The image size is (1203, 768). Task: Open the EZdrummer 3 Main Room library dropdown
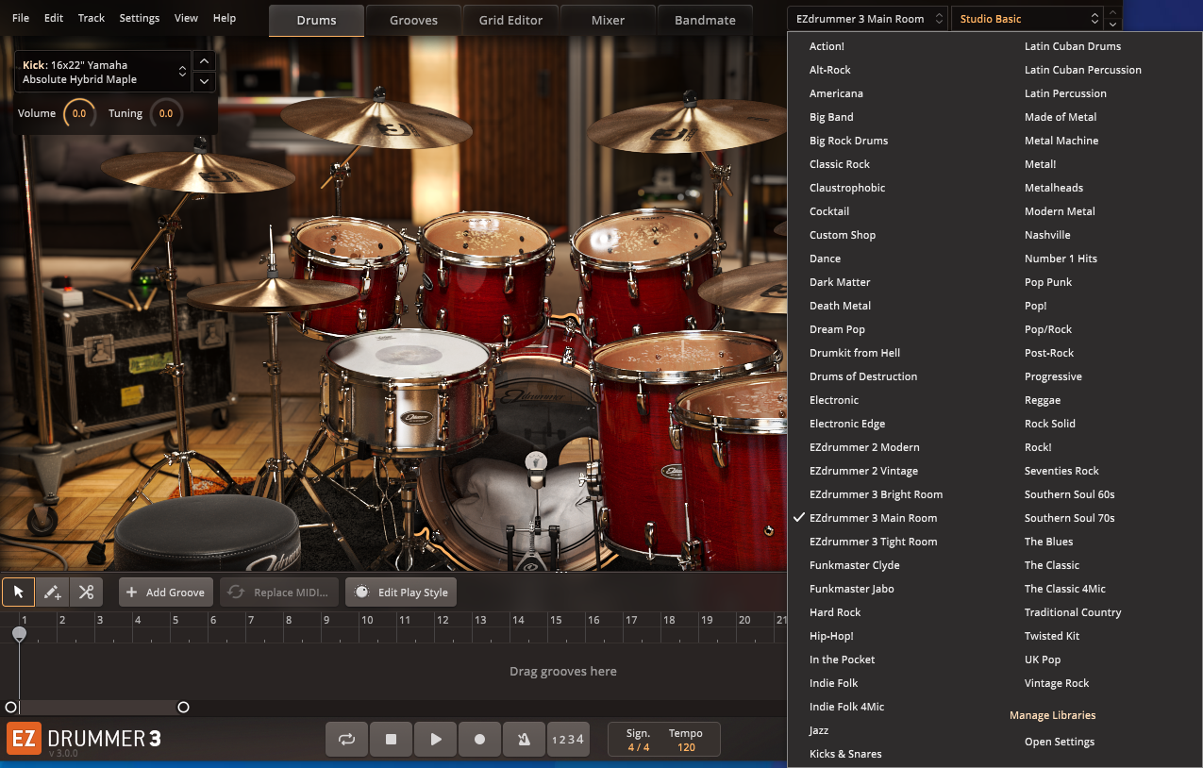click(x=867, y=19)
